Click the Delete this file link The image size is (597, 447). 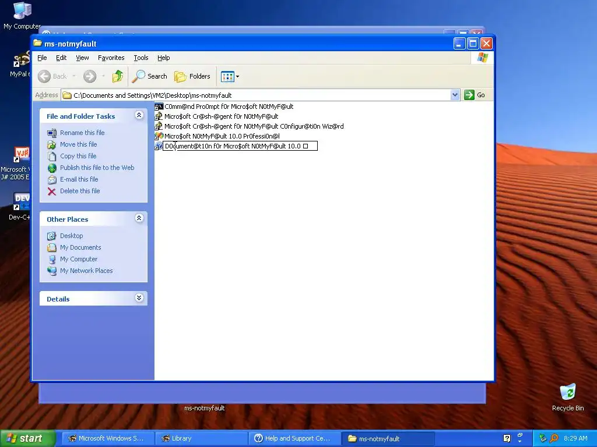tap(80, 191)
